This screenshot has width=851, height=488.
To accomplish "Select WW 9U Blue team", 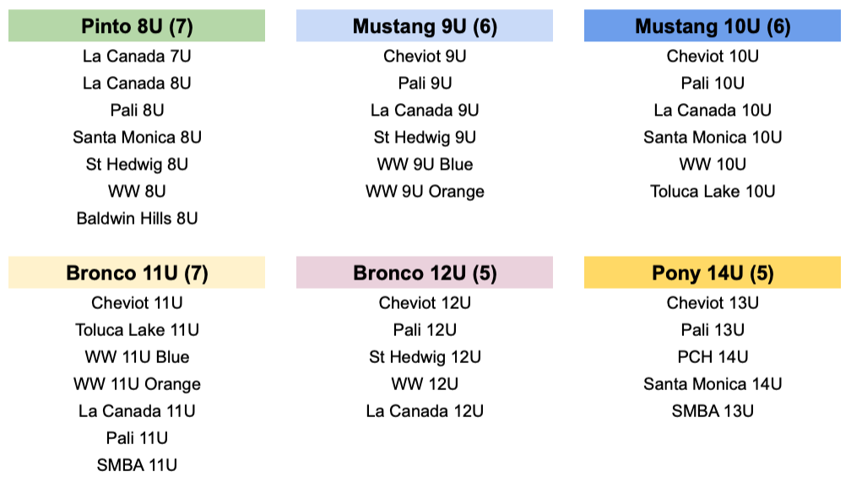I will 425,165.
